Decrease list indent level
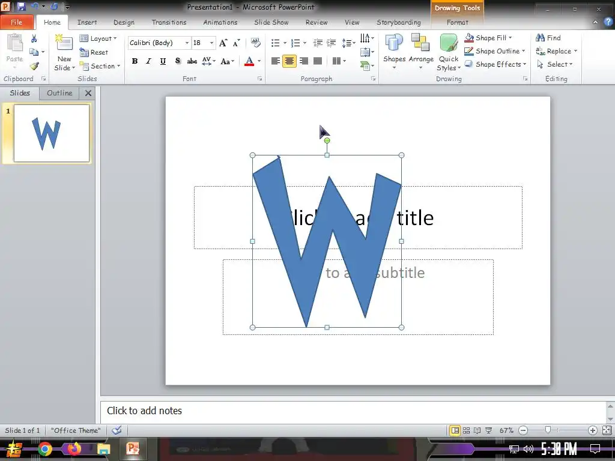The width and height of the screenshot is (615, 461). [318, 43]
